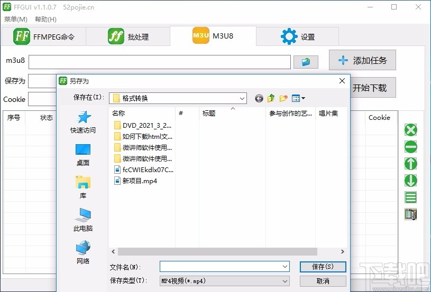
Task: Click the 取消 button in dialog
Action: [323, 281]
